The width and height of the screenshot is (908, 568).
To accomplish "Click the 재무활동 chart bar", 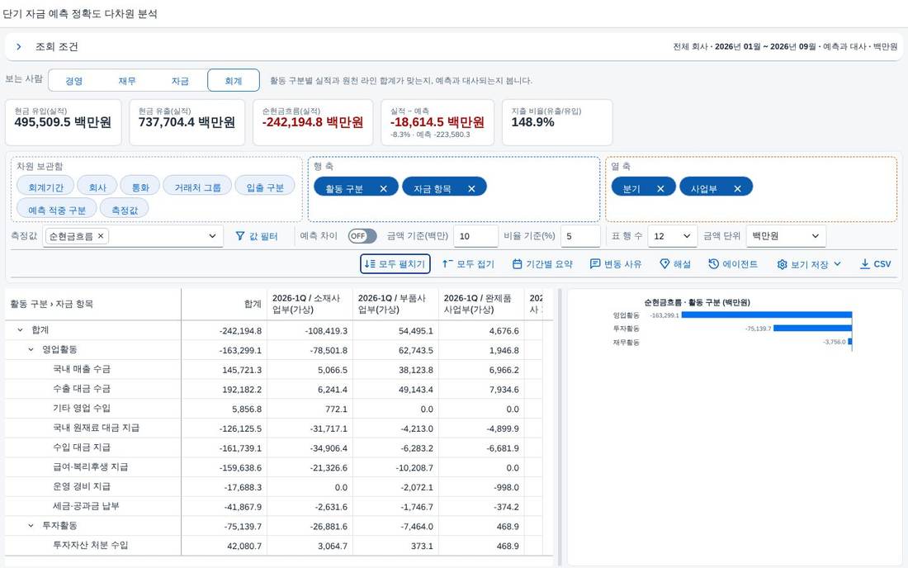I will coord(850,342).
